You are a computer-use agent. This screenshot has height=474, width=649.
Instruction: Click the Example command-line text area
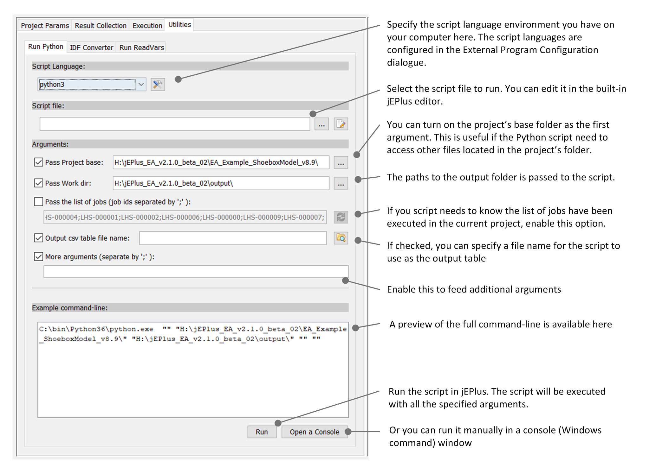[x=193, y=370]
